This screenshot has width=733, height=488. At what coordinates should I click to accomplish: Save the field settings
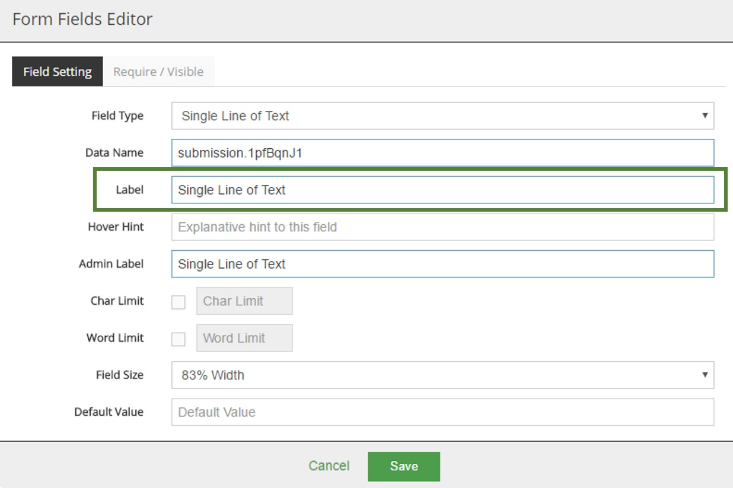point(404,467)
